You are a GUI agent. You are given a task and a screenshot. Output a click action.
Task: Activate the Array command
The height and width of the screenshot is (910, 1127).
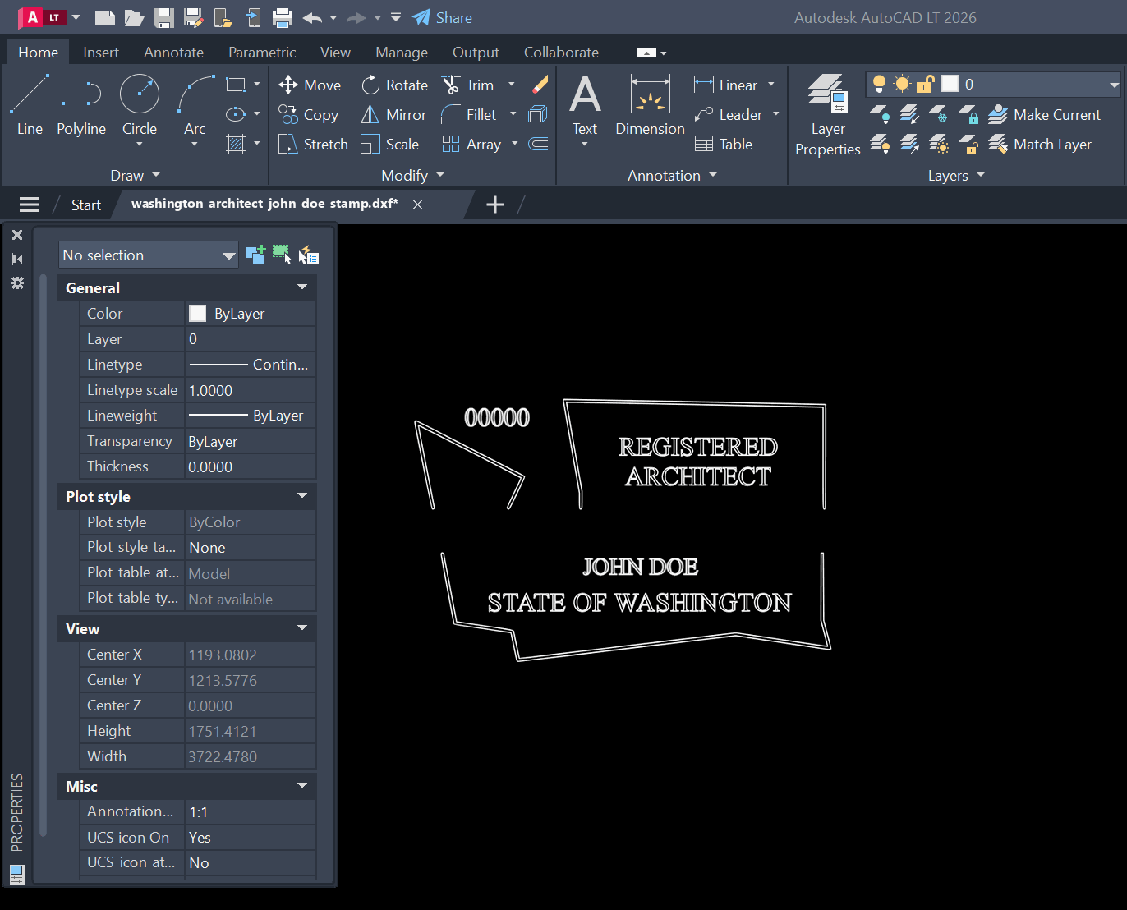(471, 144)
